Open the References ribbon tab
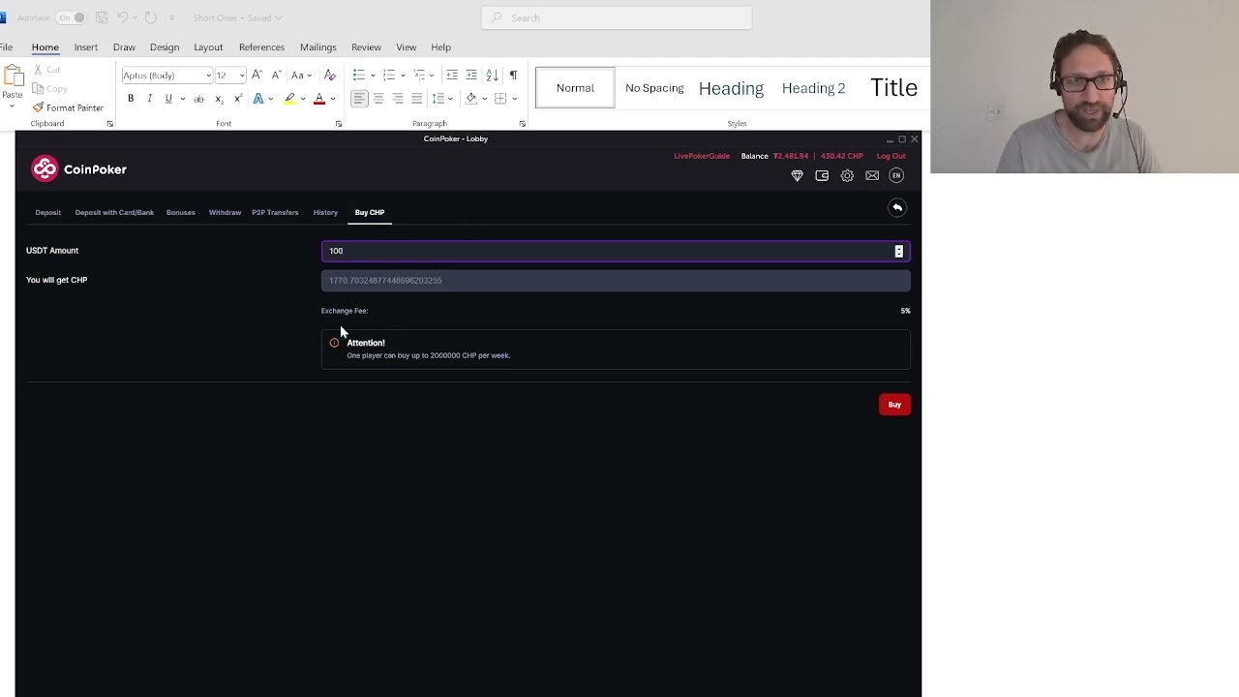This screenshot has width=1239, height=697. click(x=261, y=47)
